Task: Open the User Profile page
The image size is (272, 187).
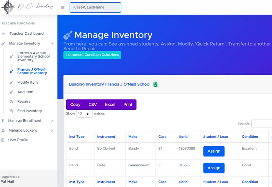Action: (18, 140)
